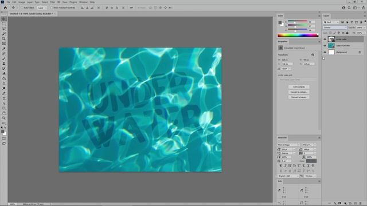The image size is (367, 206).
Task: Open the Color panel options menu
Action: [319, 16]
